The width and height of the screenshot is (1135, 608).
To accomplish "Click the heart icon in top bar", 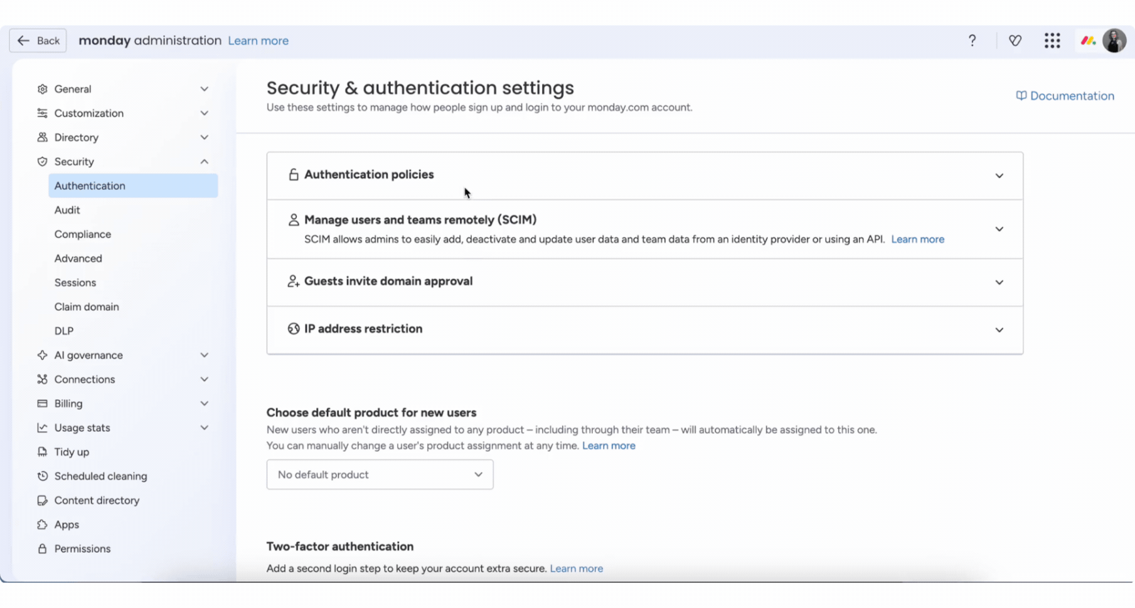I will click(1015, 41).
